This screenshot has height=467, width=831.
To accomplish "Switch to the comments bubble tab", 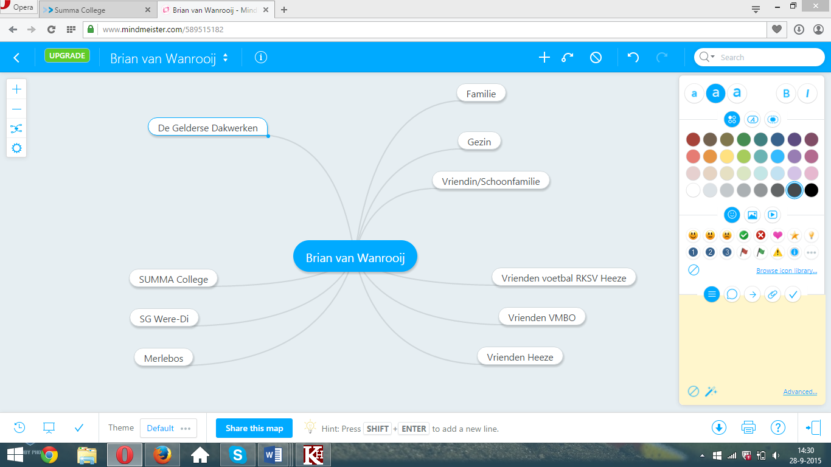I will 732,294.
